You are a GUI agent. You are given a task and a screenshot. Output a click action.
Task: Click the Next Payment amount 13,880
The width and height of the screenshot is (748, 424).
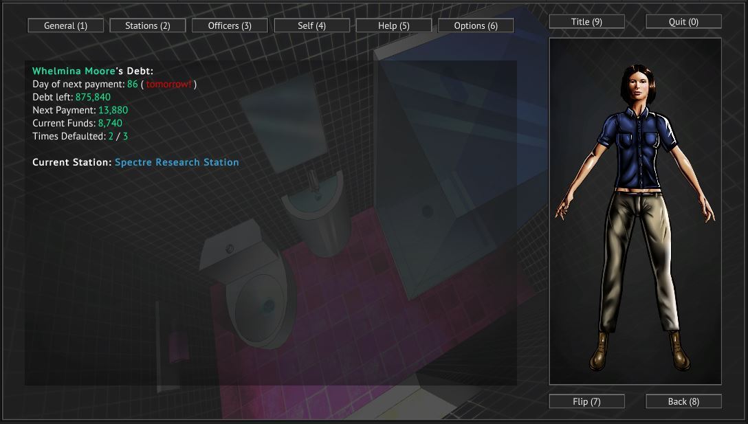pyautogui.click(x=113, y=110)
